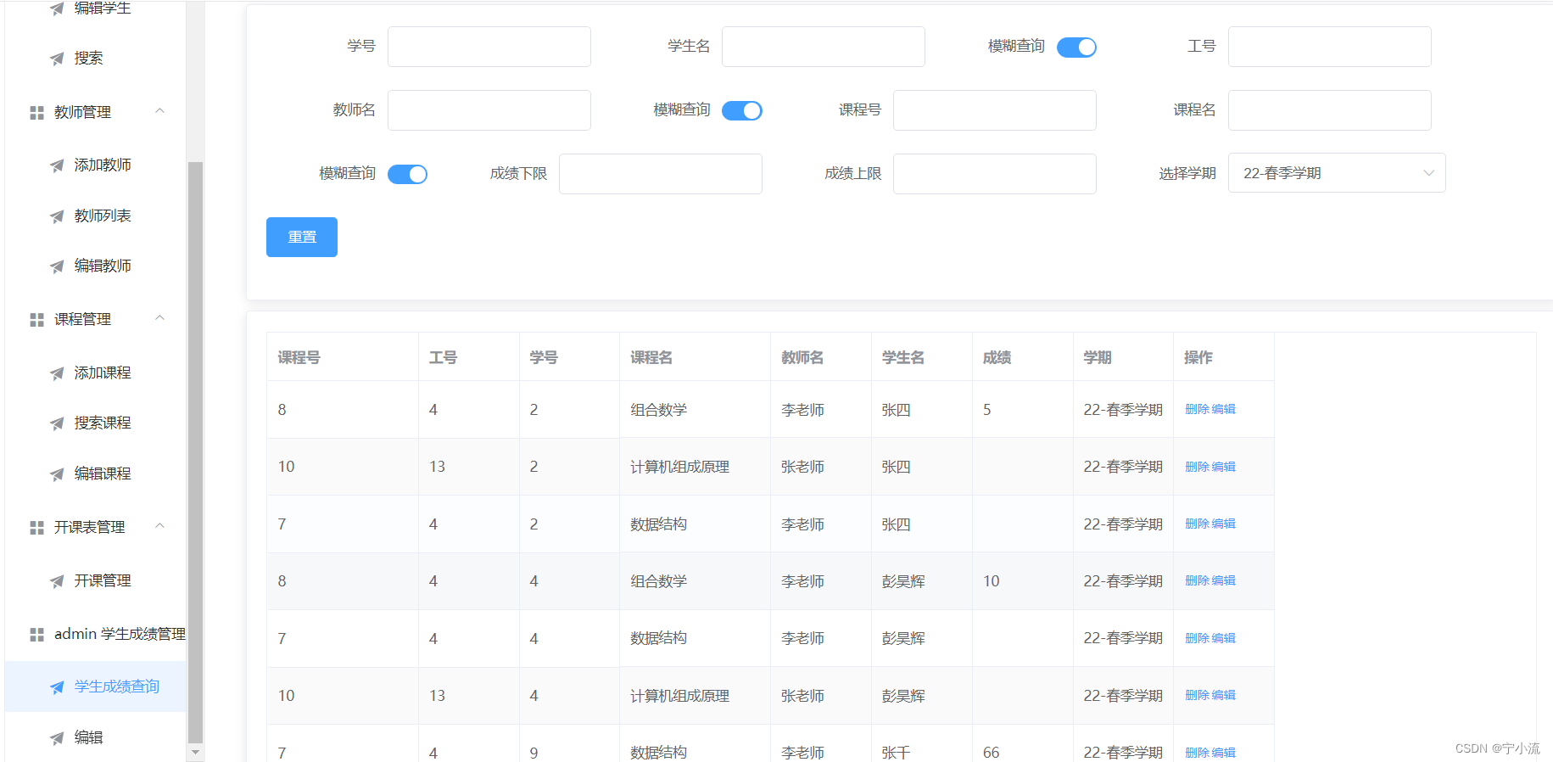Screen dimensions: 1553x762
Task: Click the paper plane icon beside 搜索课程
Action: [57, 423]
